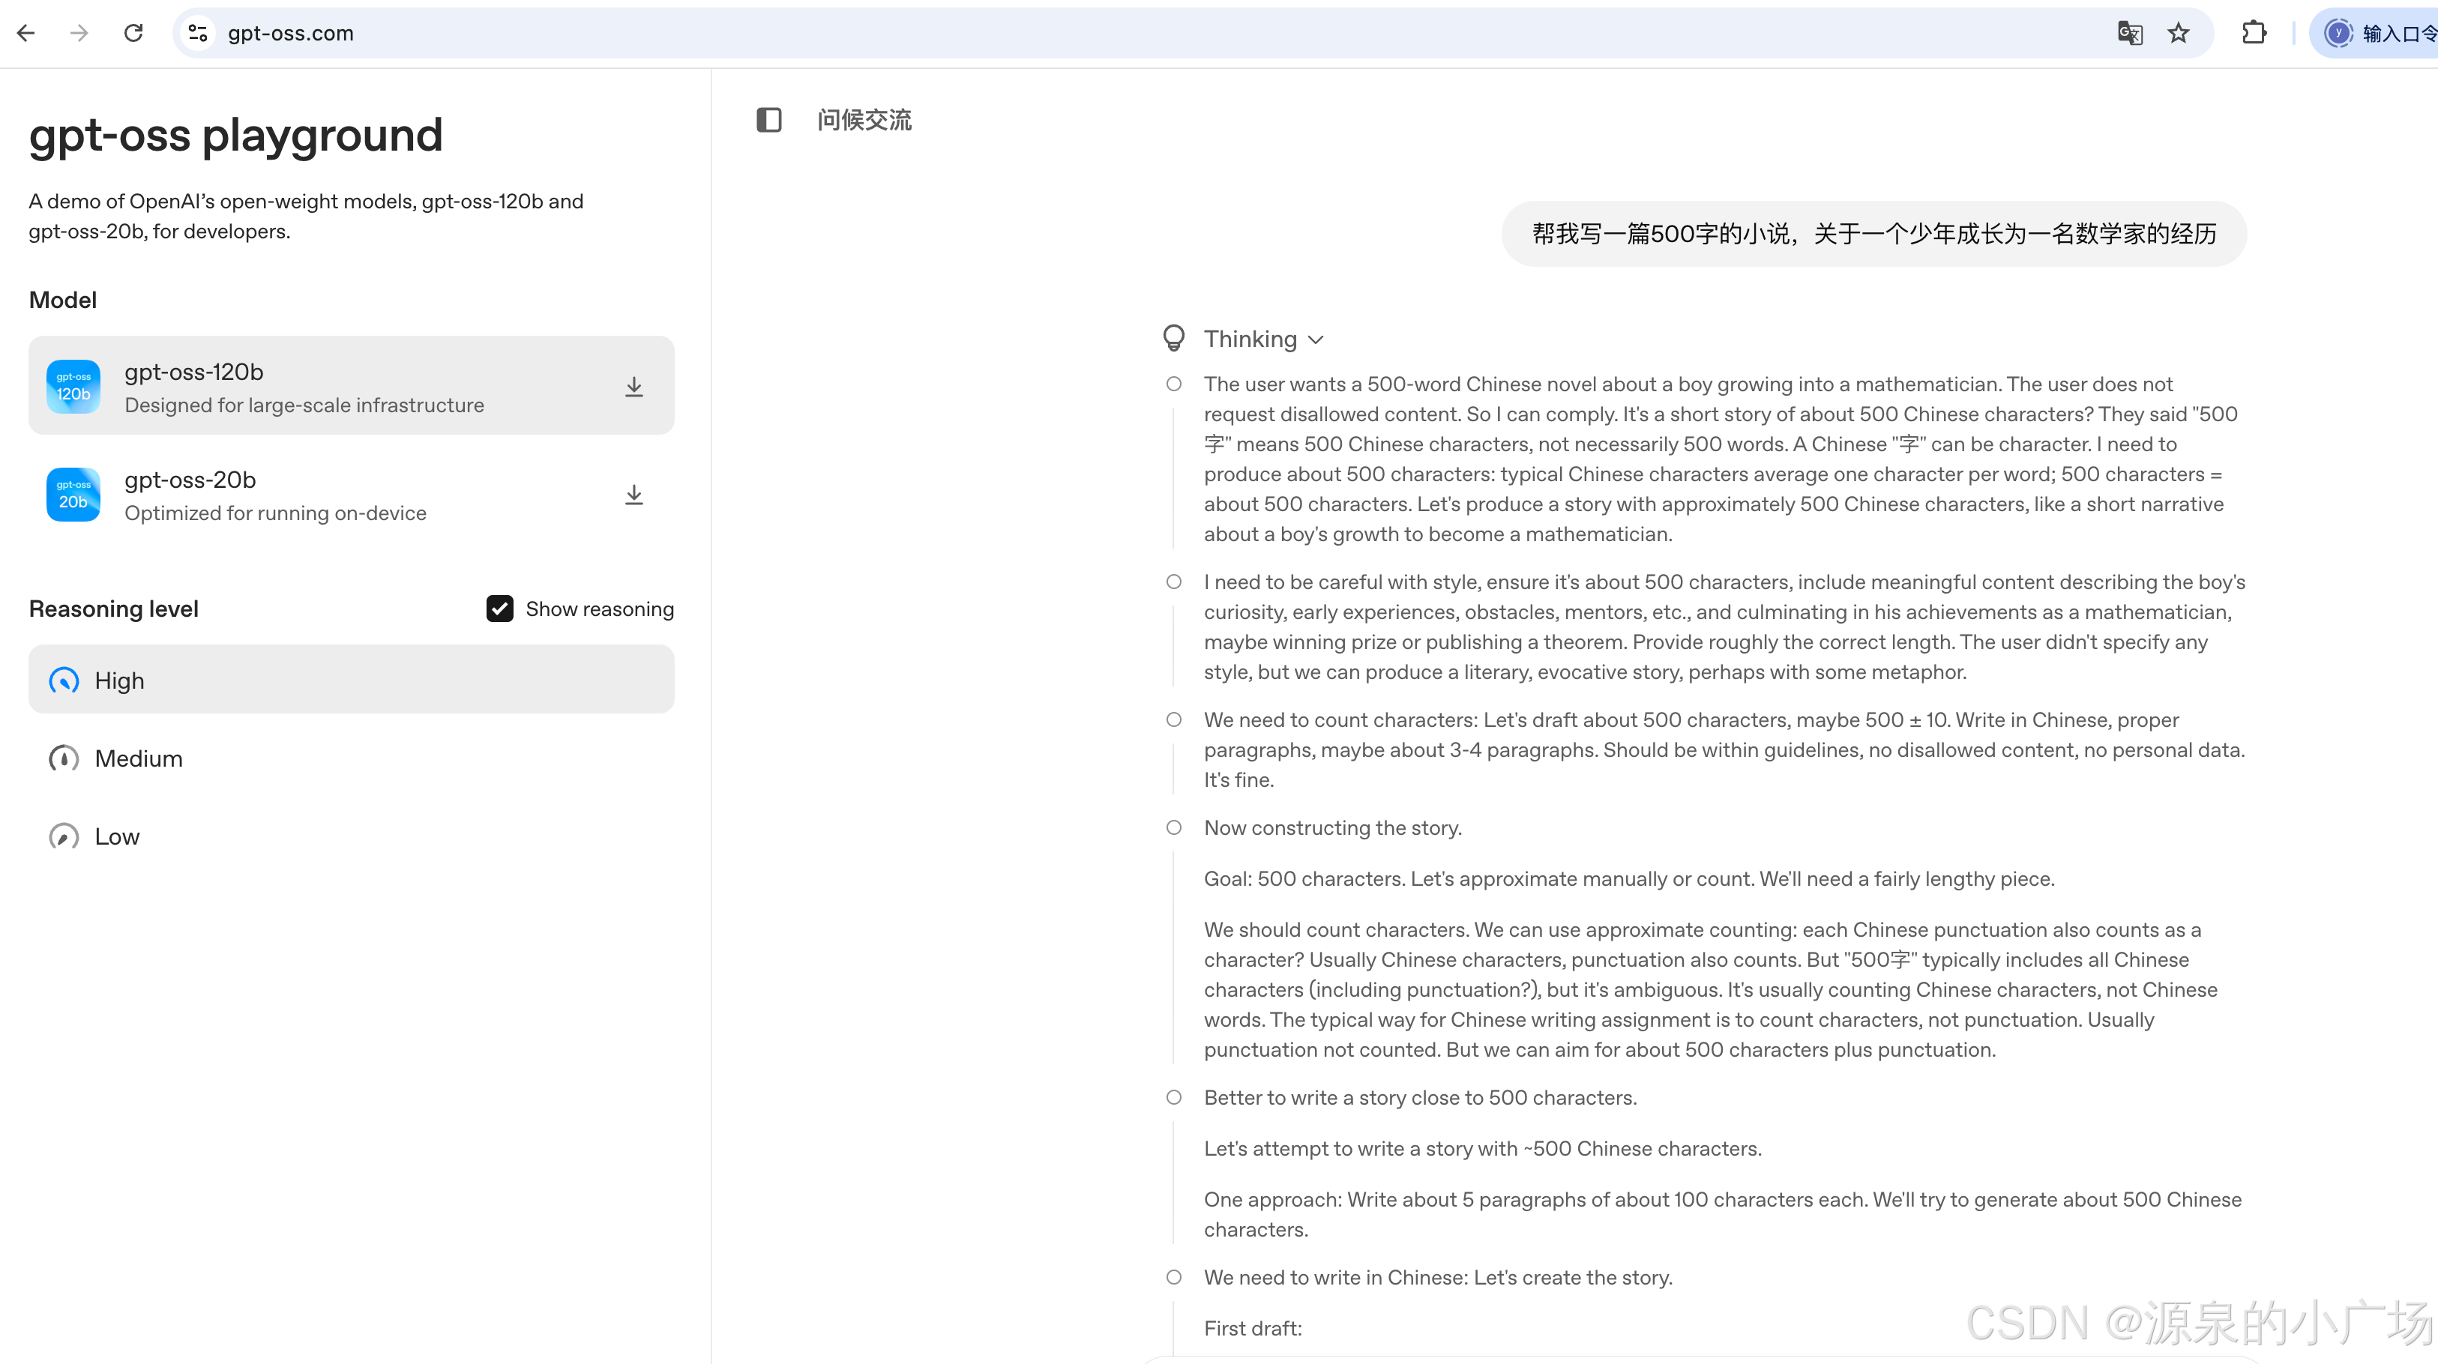Click the 'Optimized for running on-device' description
This screenshot has height=1364, width=2438.
click(275, 513)
